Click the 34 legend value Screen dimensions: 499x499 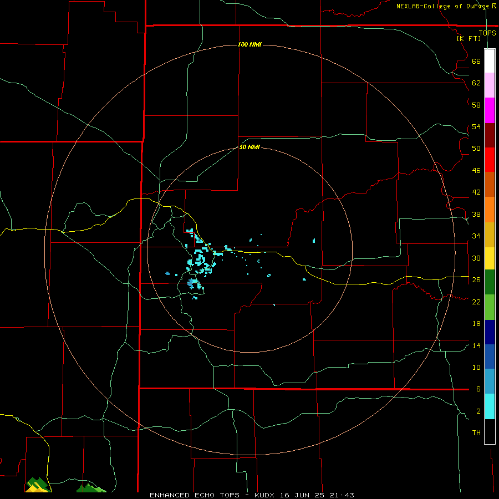476,236
